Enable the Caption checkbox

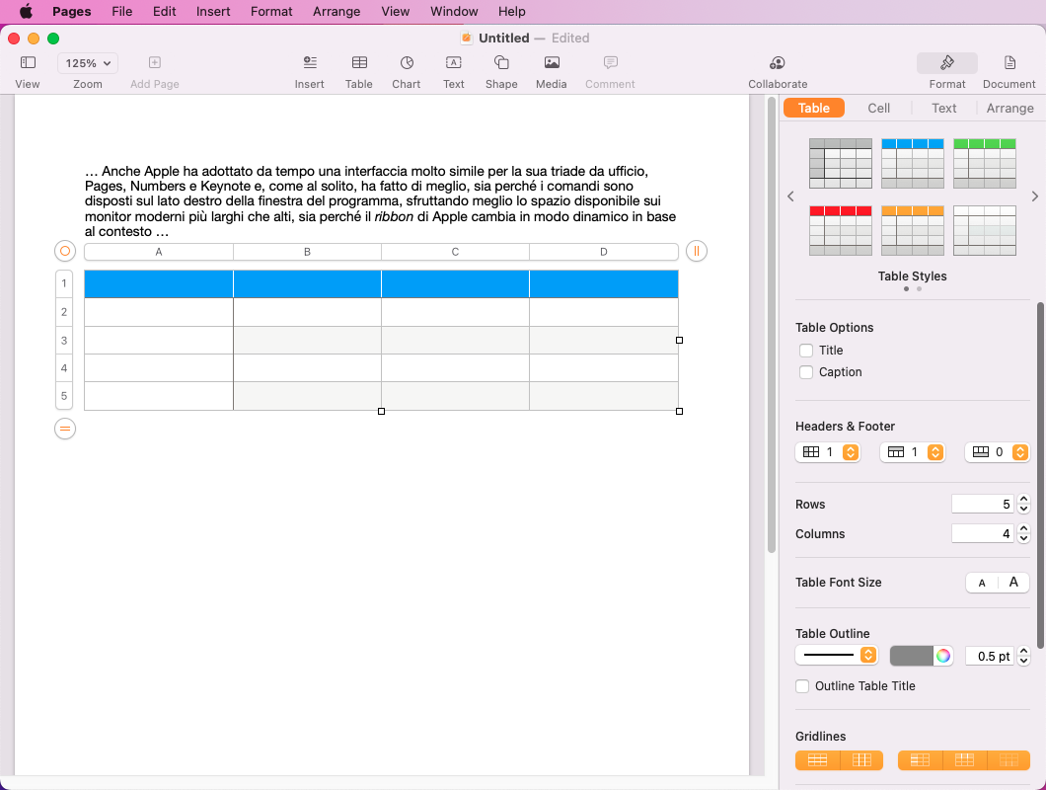(806, 372)
